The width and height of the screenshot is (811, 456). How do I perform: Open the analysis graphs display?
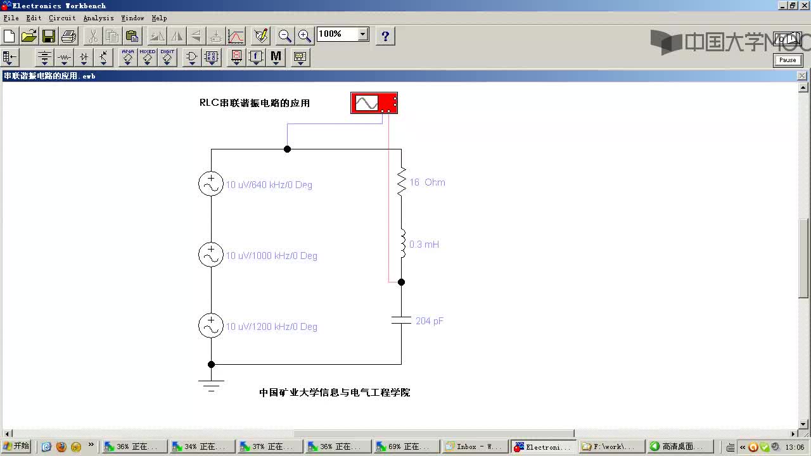click(236, 35)
